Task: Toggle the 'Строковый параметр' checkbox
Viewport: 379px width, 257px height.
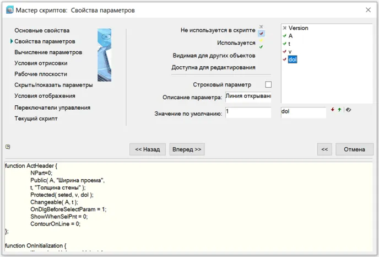Action: (x=268, y=85)
